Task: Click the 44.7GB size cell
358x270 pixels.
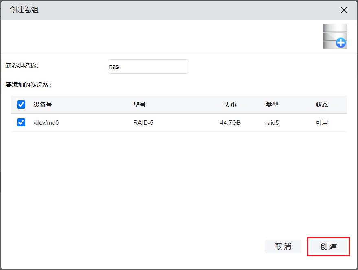Action: click(x=230, y=122)
